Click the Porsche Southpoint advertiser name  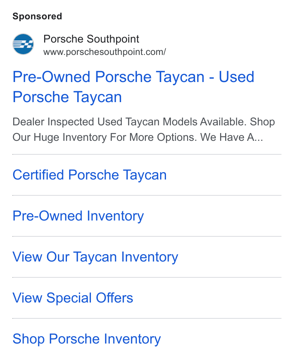91,39
